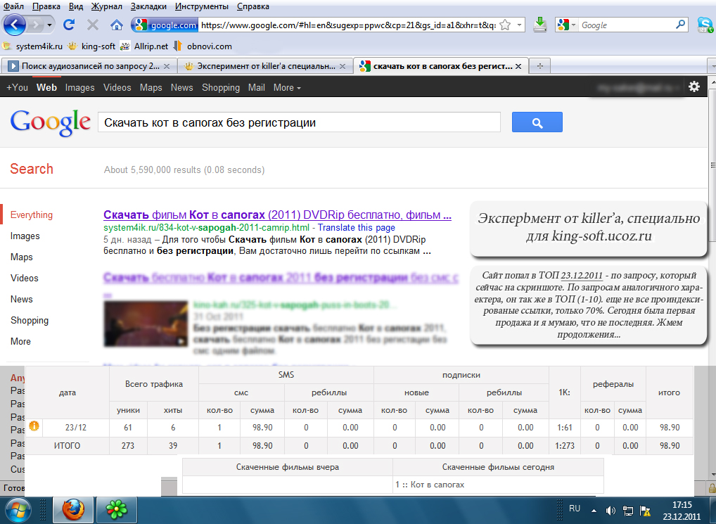Reload the page with the refresh icon

point(69,25)
